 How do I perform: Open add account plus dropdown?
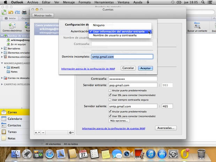37,132
